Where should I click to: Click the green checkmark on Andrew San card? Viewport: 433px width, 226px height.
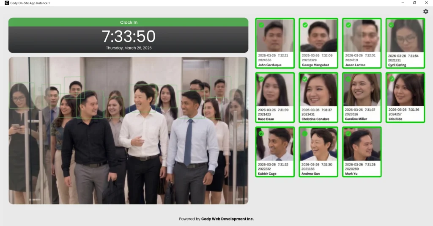(x=304, y=134)
